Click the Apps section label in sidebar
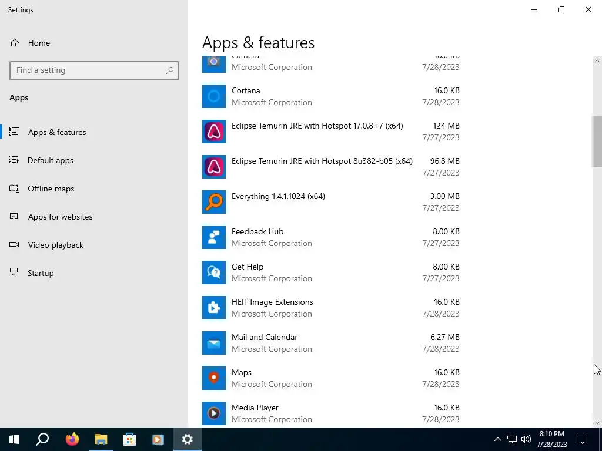This screenshot has height=451, width=602. click(x=19, y=98)
